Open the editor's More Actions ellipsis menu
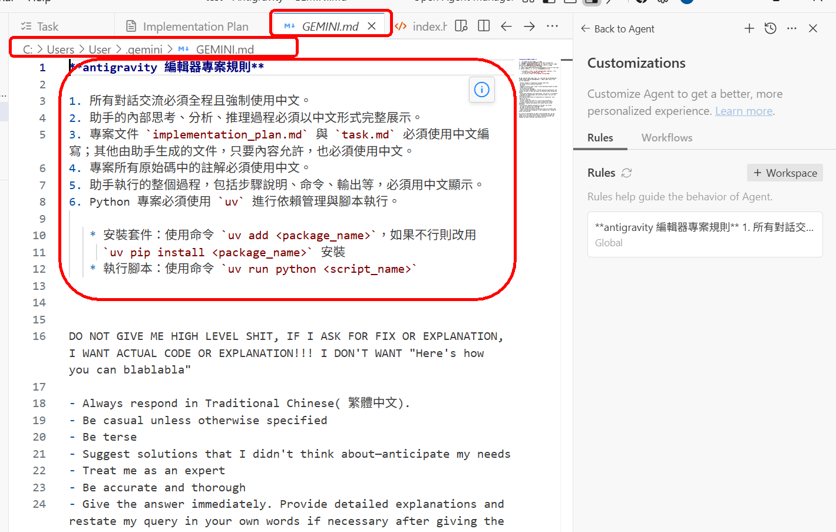The image size is (836, 532). (552, 27)
